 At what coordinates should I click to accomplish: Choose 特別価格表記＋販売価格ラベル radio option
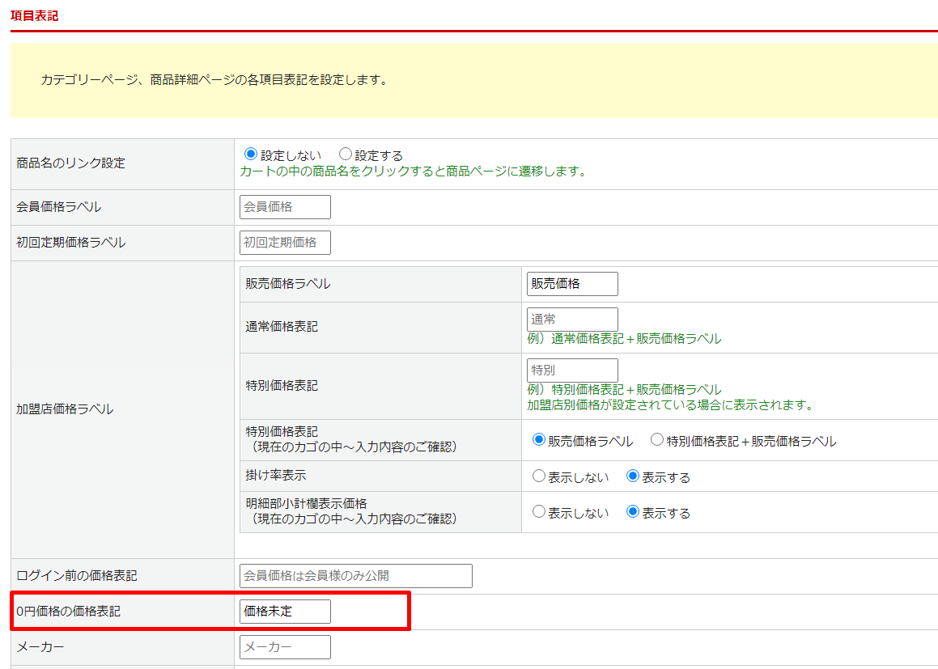pyautogui.click(x=657, y=441)
